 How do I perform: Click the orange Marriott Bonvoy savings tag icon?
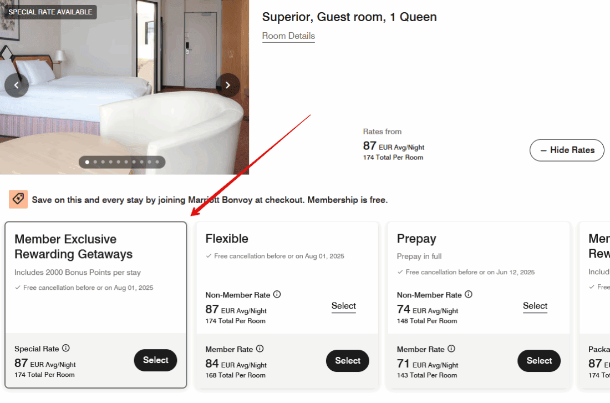(18, 199)
